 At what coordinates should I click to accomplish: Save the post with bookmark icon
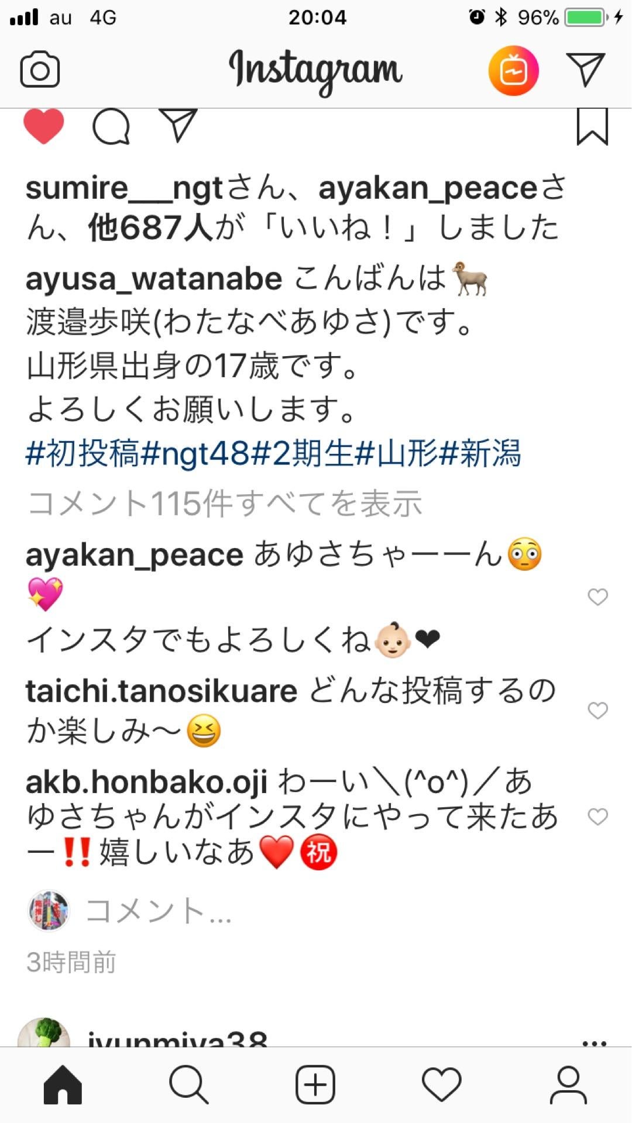tap(592, 126)
